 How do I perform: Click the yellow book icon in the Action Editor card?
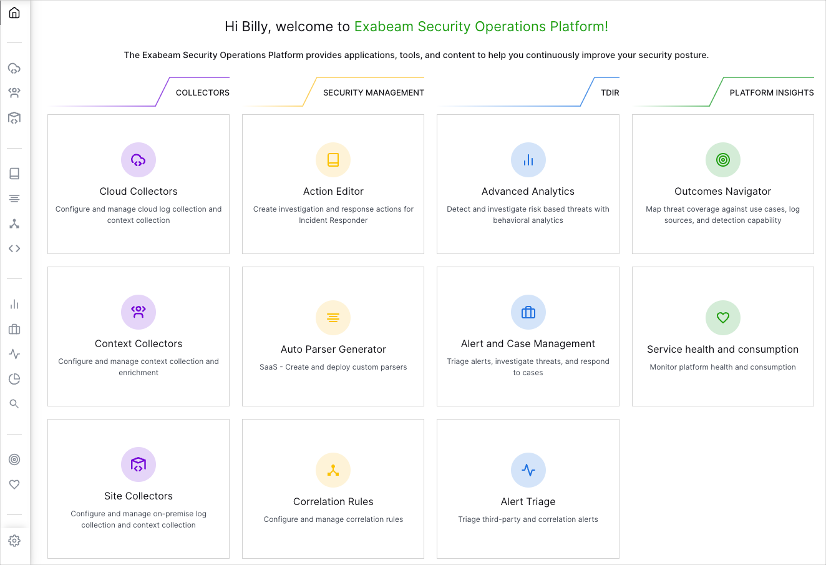333,160
